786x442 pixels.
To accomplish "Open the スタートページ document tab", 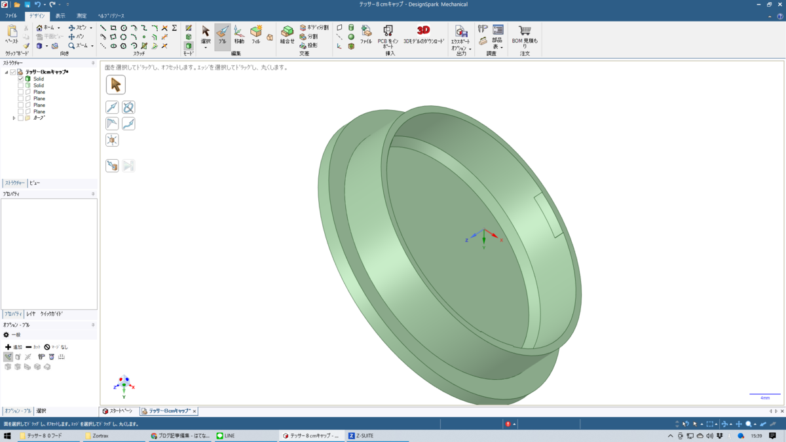I will (119, 411).
